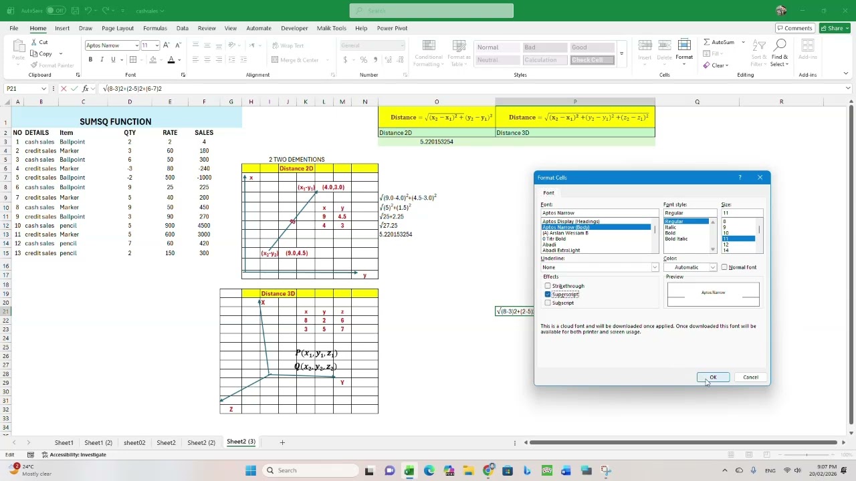Expand the Name Box dropdown arrow
Viewport: 856px width, 481px height.
[44, 88]
